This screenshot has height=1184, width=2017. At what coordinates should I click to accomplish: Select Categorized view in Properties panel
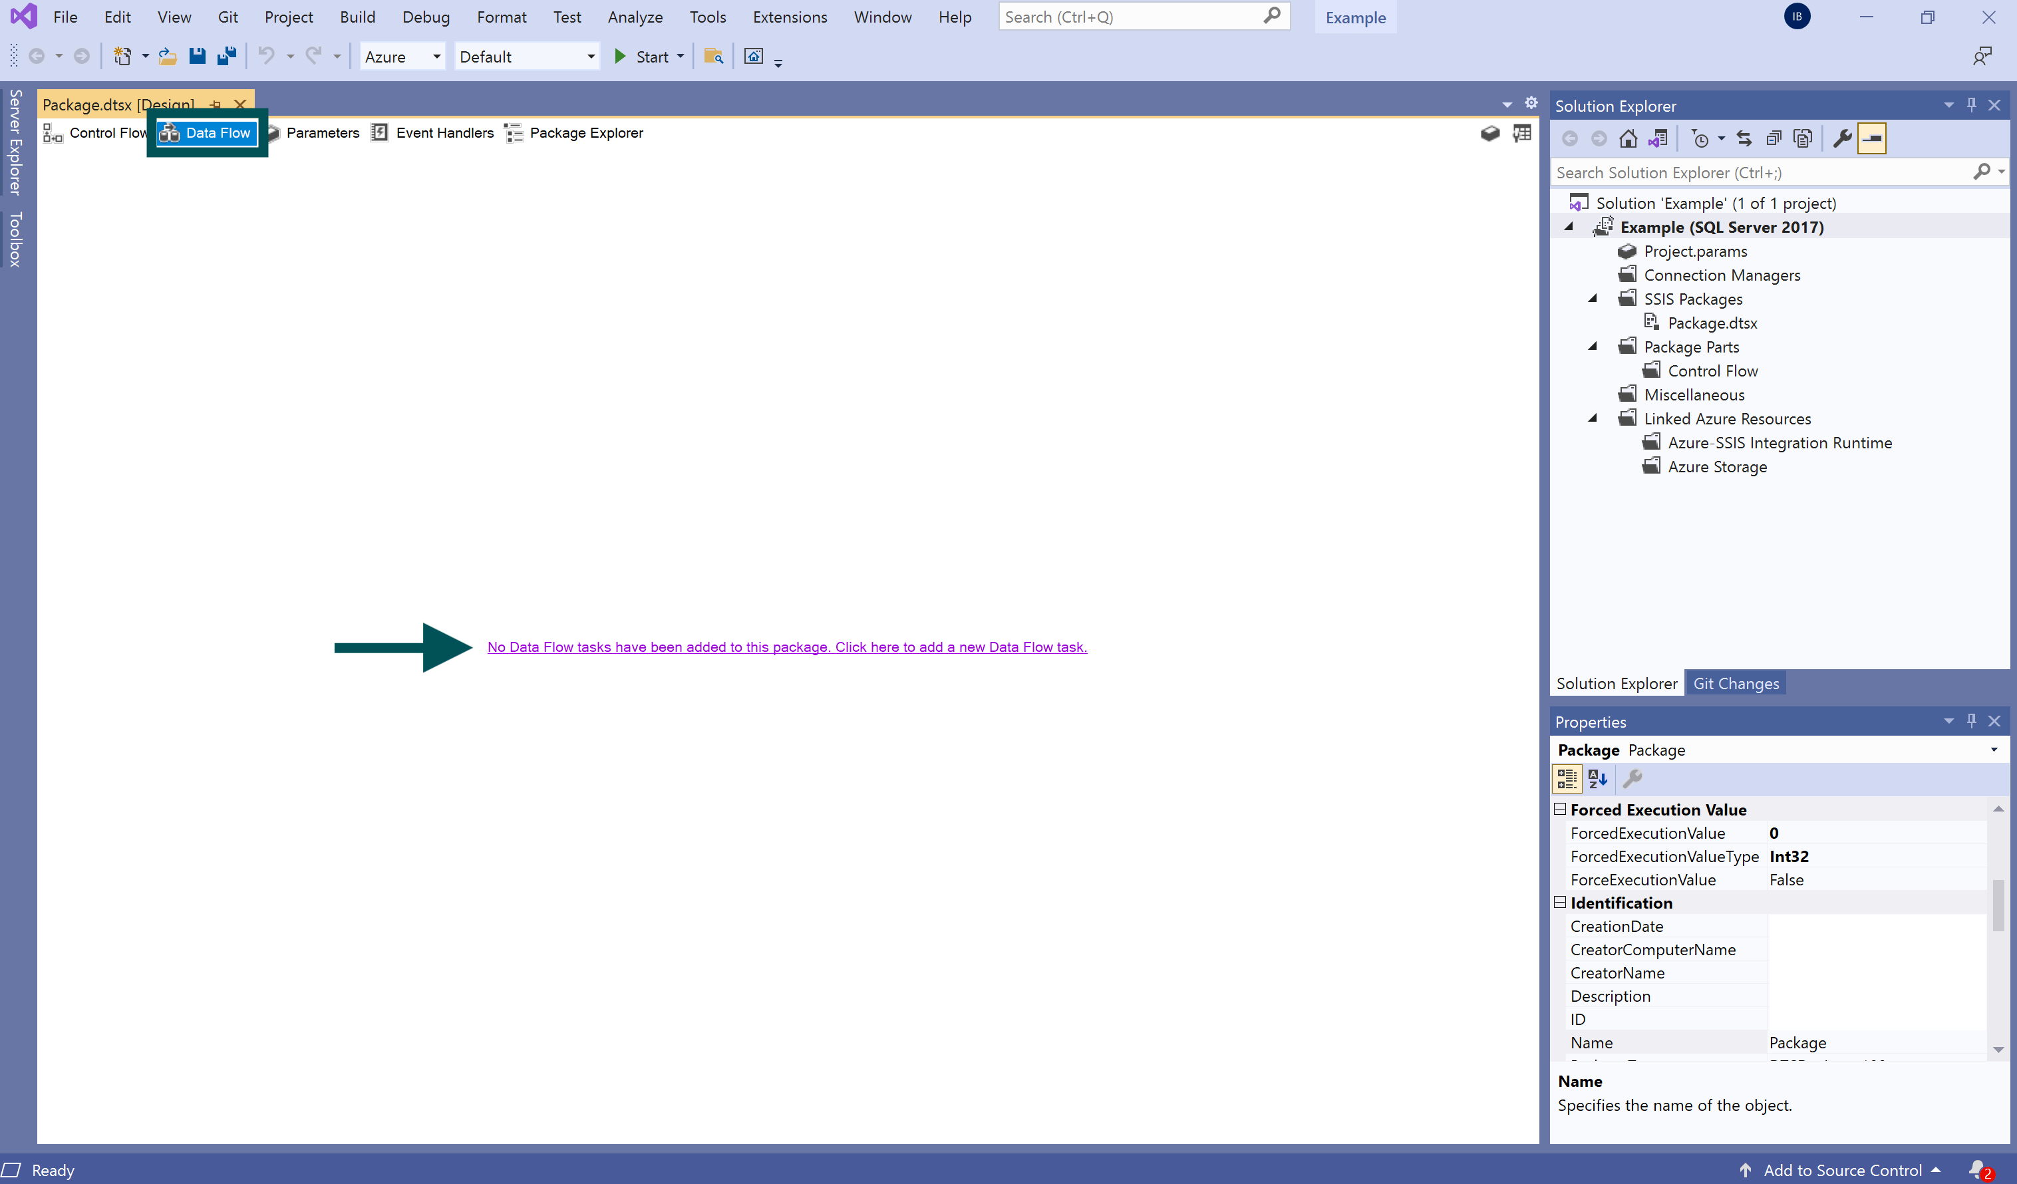tap(1567, 778)
